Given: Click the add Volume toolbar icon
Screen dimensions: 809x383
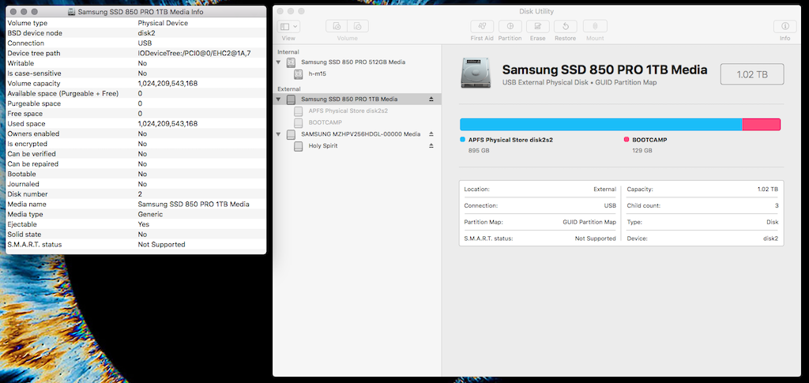Looking at the screenshot, I should [337, 26].
